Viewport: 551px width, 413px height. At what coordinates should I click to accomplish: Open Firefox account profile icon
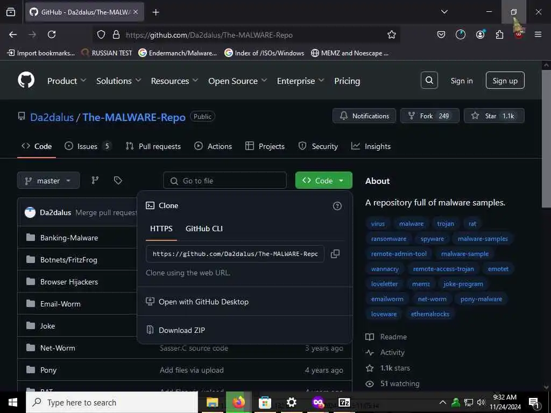(480, 34)
